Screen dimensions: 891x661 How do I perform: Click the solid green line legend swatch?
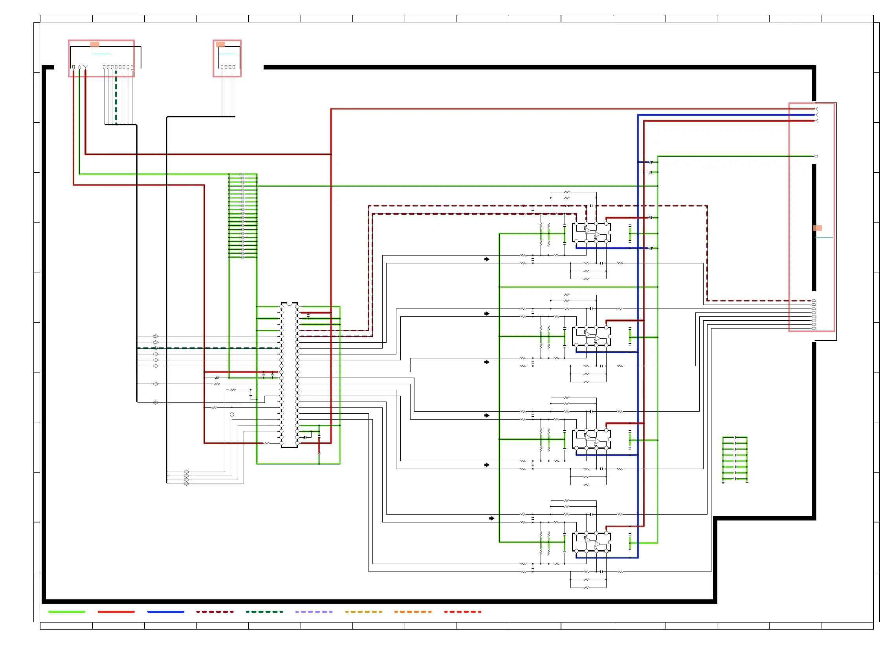66,612
